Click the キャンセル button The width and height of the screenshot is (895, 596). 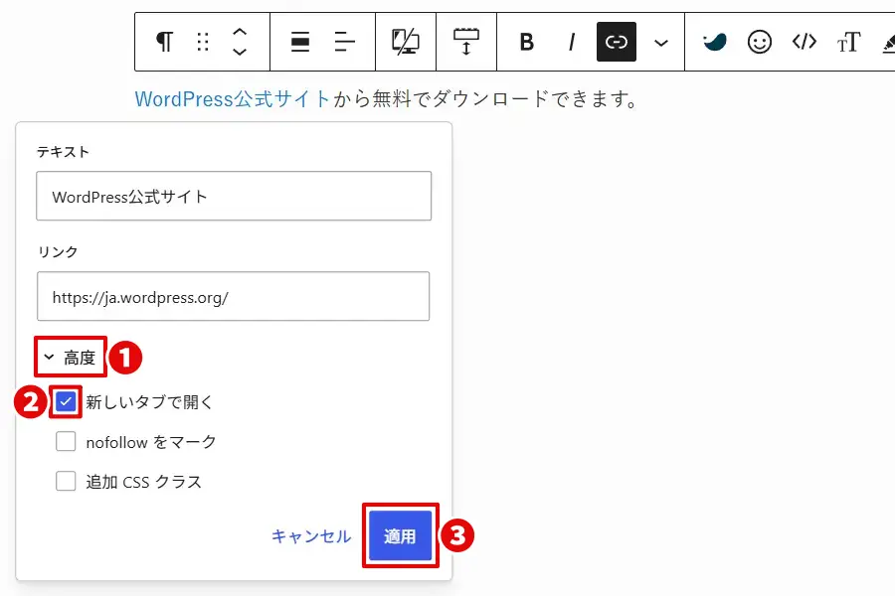[x=311, y=536]
